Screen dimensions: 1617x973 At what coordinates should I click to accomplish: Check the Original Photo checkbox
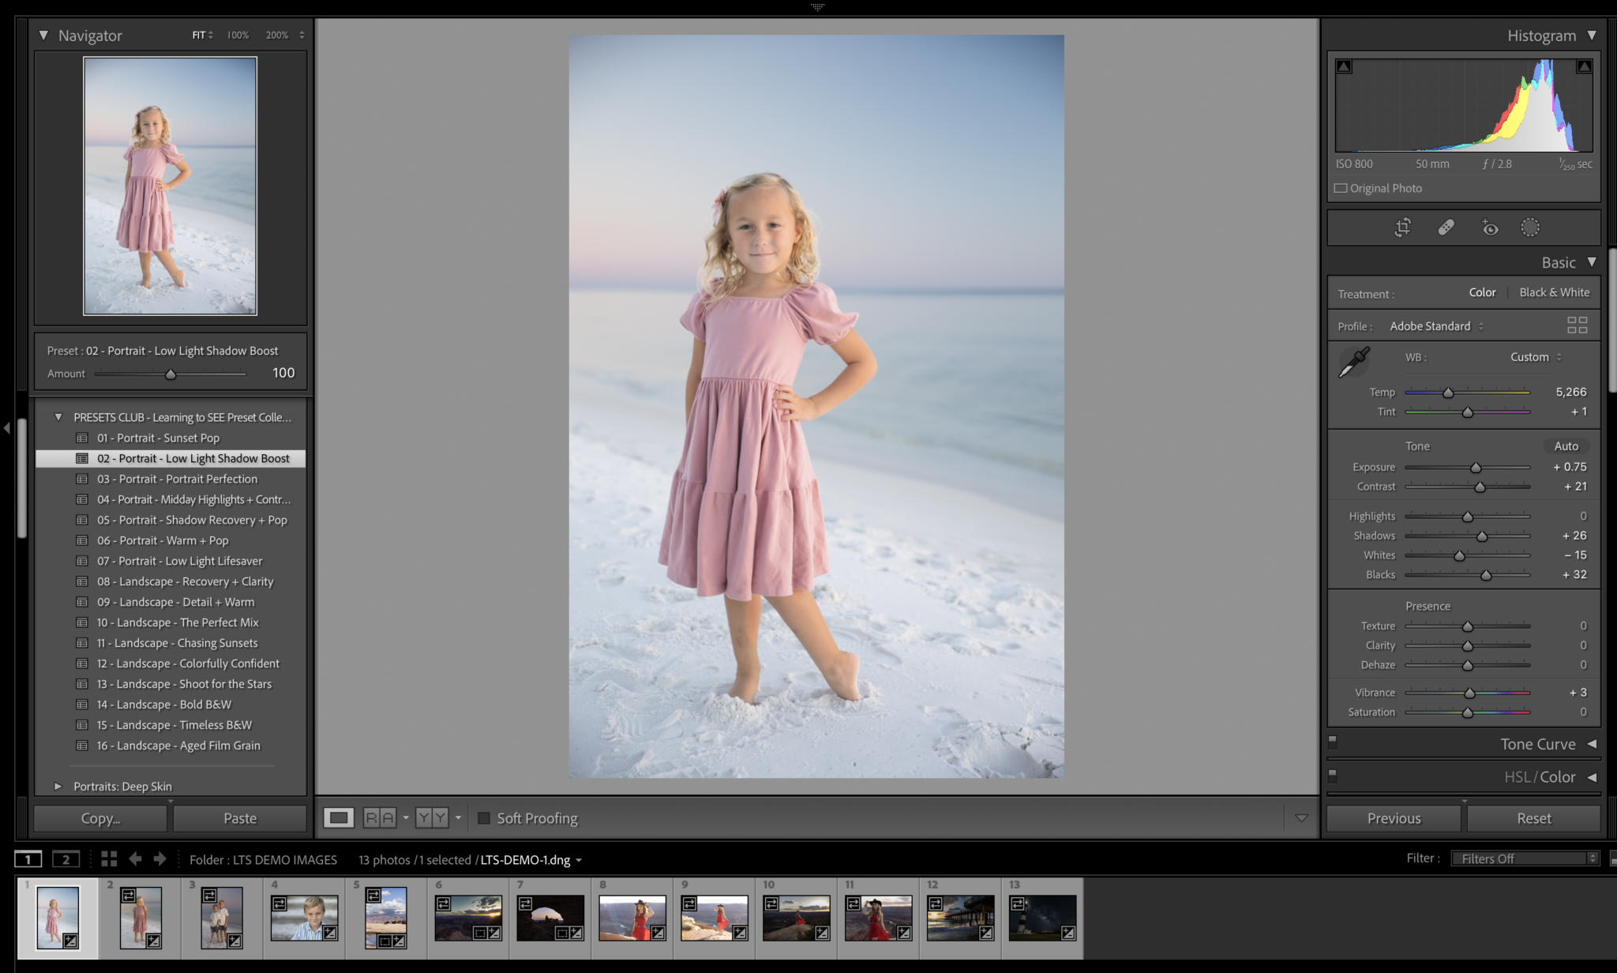tap(1341, 188)
